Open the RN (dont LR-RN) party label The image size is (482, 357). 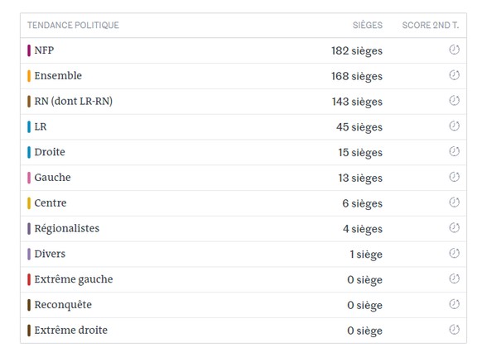(x=74, y=101)
